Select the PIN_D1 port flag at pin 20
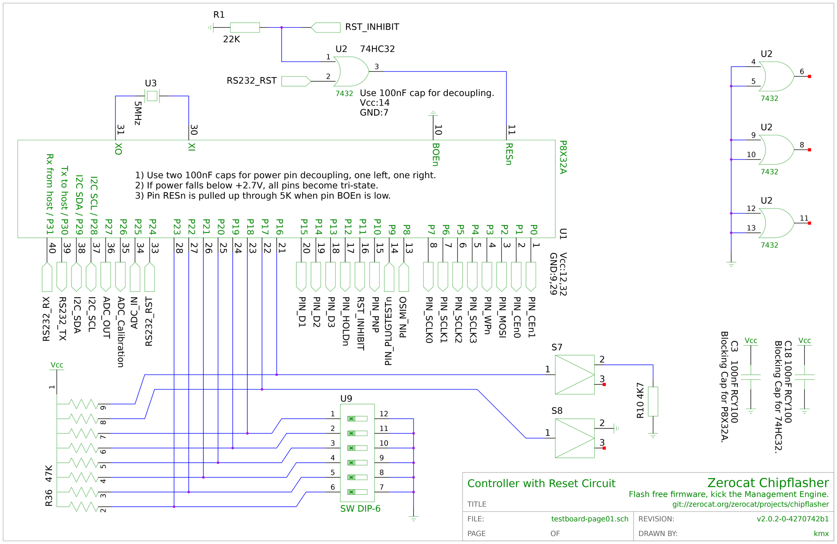Image resolution: width=837 pixels, height=544 pixels. pyautogui.click(x=301, y=277)
